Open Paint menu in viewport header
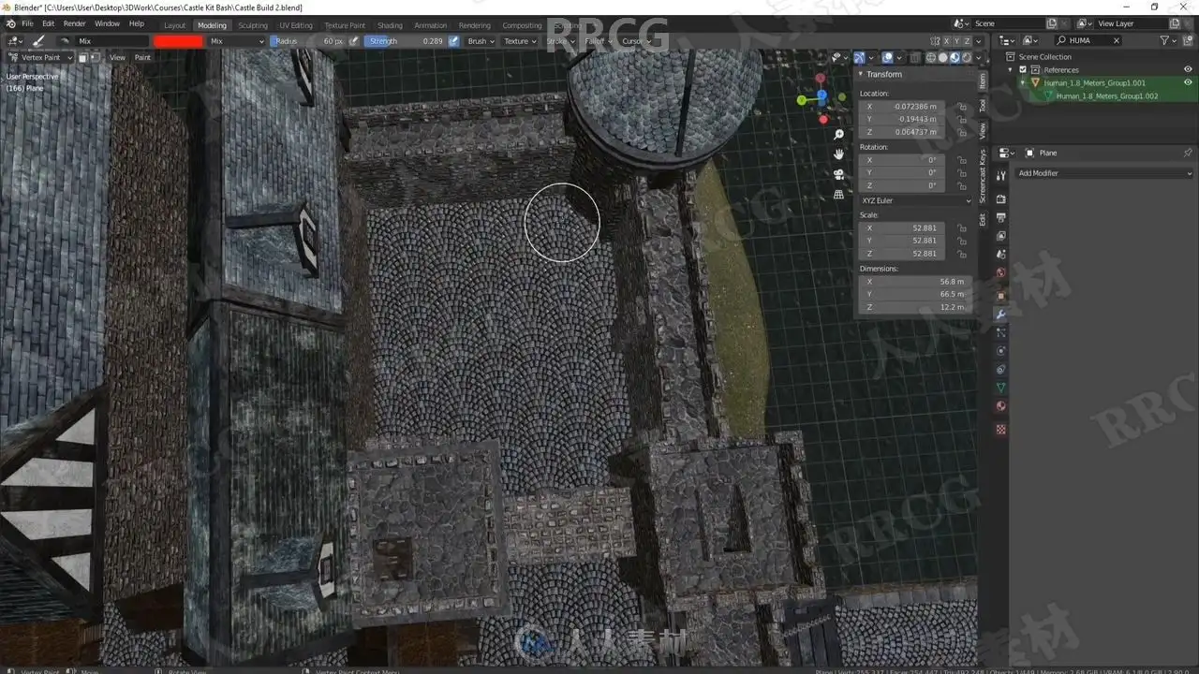Viewport: 1199px width, 674px height. tap(142, 58)
